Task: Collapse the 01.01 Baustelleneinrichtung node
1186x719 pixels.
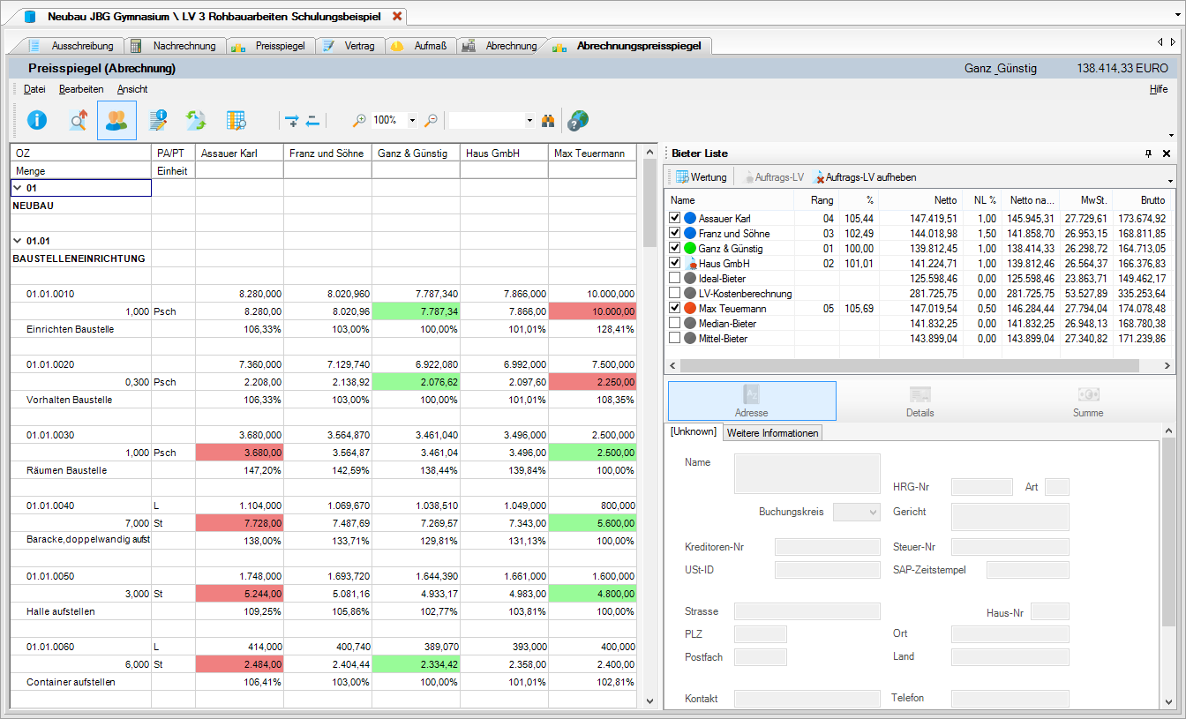Action: click(x=18, y=241)
